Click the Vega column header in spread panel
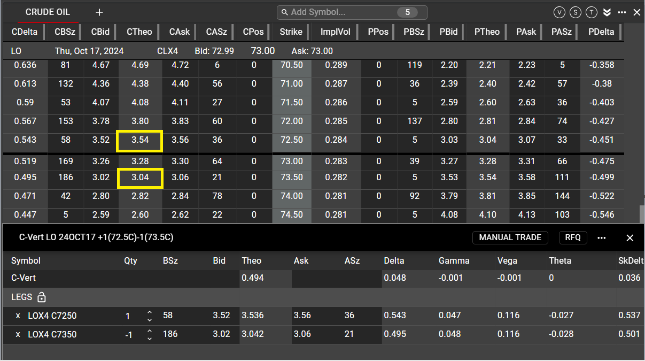Image resolution: width=645 pixels, height=361 pixels. [x=507, y=261]
